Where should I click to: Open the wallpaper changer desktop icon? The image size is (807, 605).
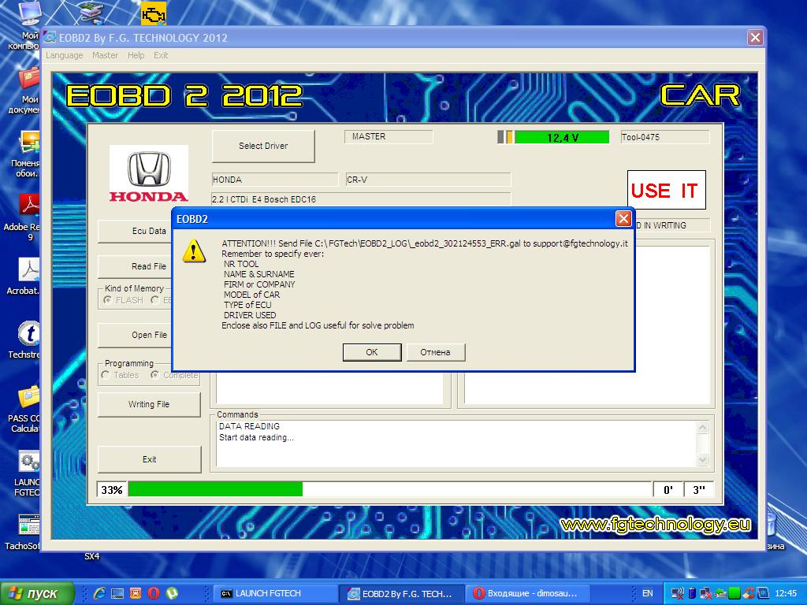click(30, 142)
